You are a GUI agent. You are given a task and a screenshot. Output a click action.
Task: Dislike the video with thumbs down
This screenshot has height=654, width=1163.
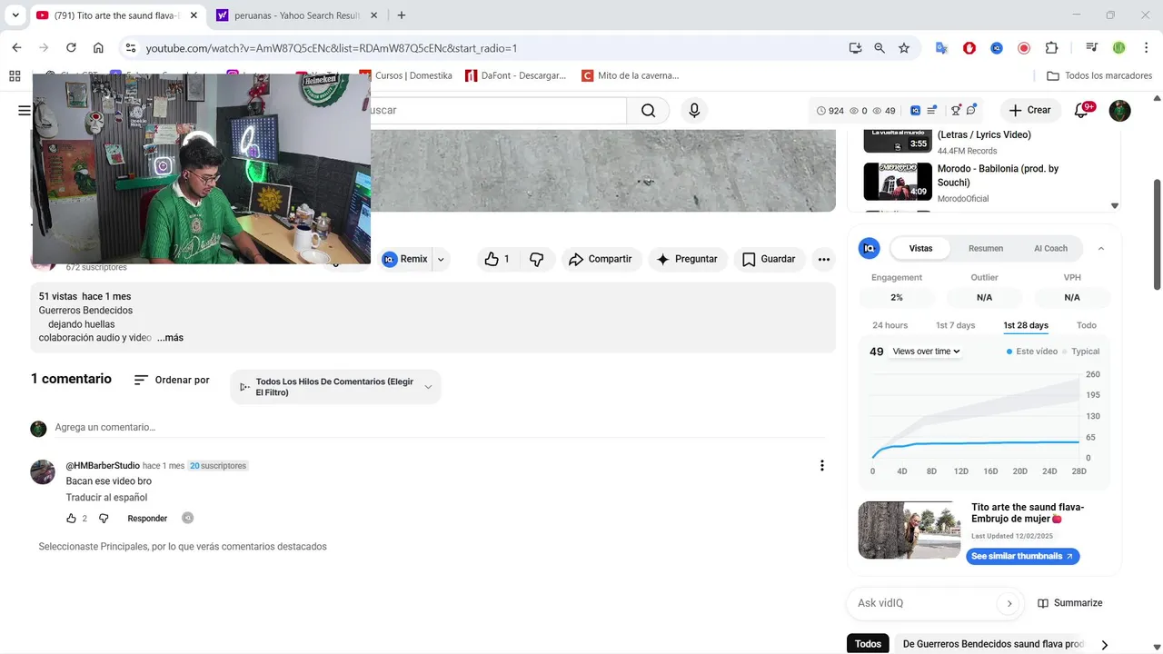point(537,260)
